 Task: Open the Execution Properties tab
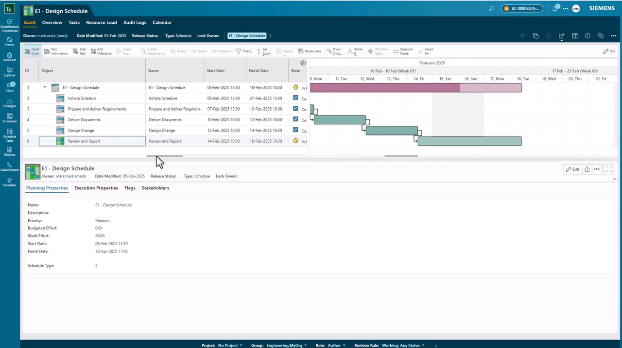click(x=96, y=188)
